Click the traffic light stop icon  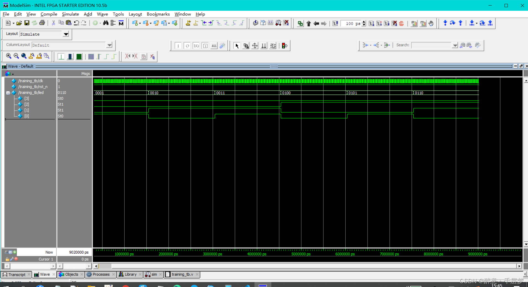click(285, 46)
